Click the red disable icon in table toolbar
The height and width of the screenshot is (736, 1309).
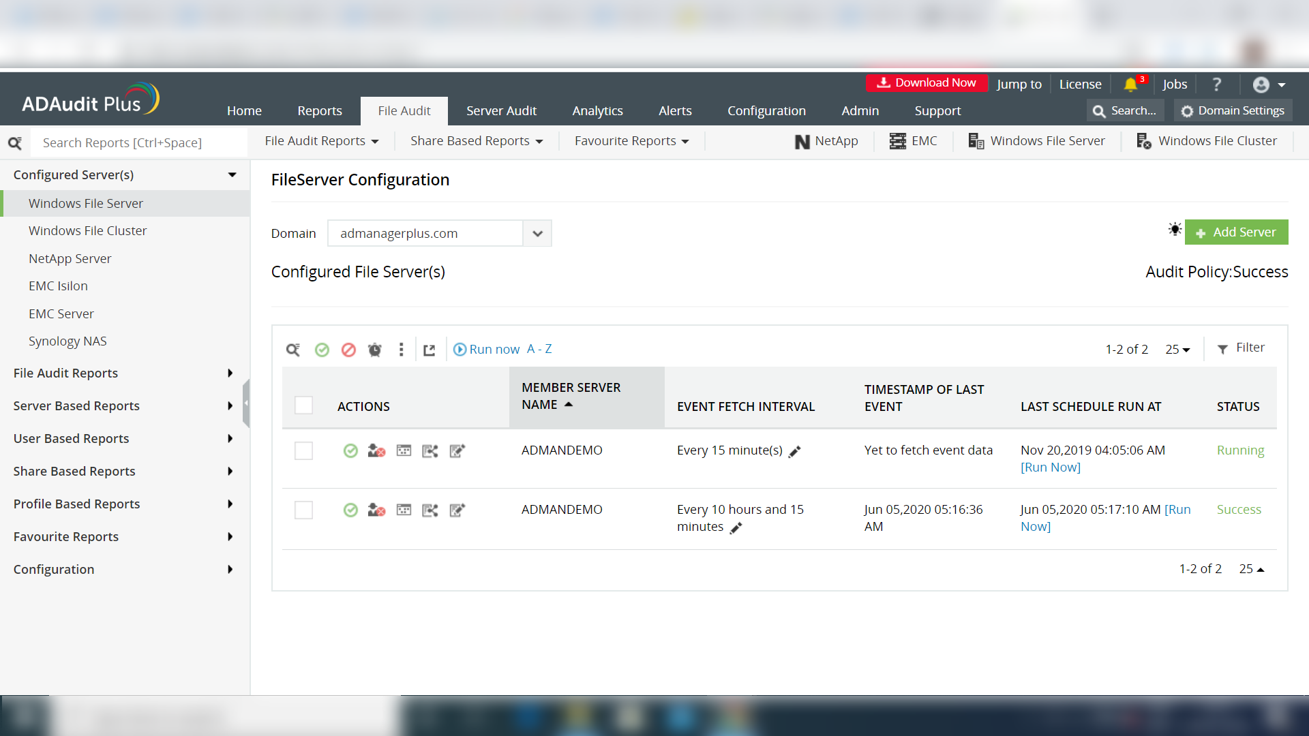click(348, 350)
